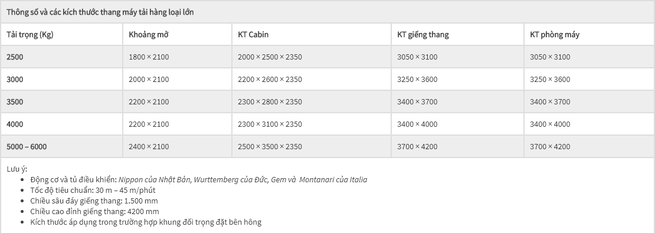Screen dimensions: 655x233
Task: Select the KT phòng máy header cell
Action: click(x=555, y=35)
